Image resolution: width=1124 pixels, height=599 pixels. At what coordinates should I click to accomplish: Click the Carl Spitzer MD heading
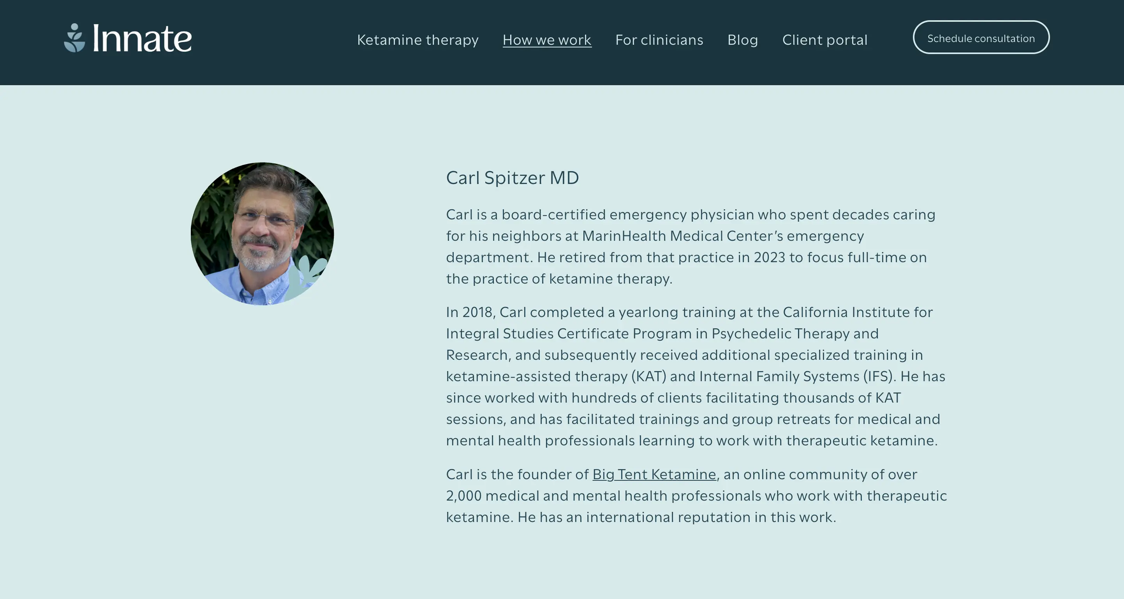[x=512, y=178]
